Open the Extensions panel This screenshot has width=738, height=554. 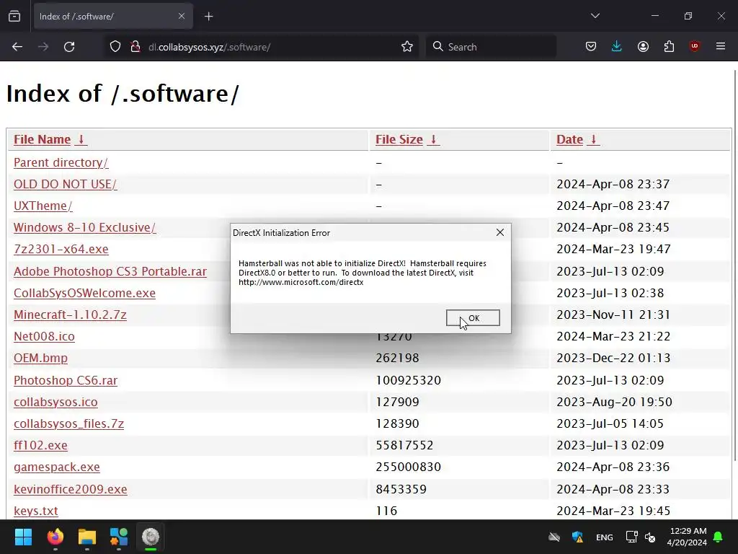tap(669, 47)
